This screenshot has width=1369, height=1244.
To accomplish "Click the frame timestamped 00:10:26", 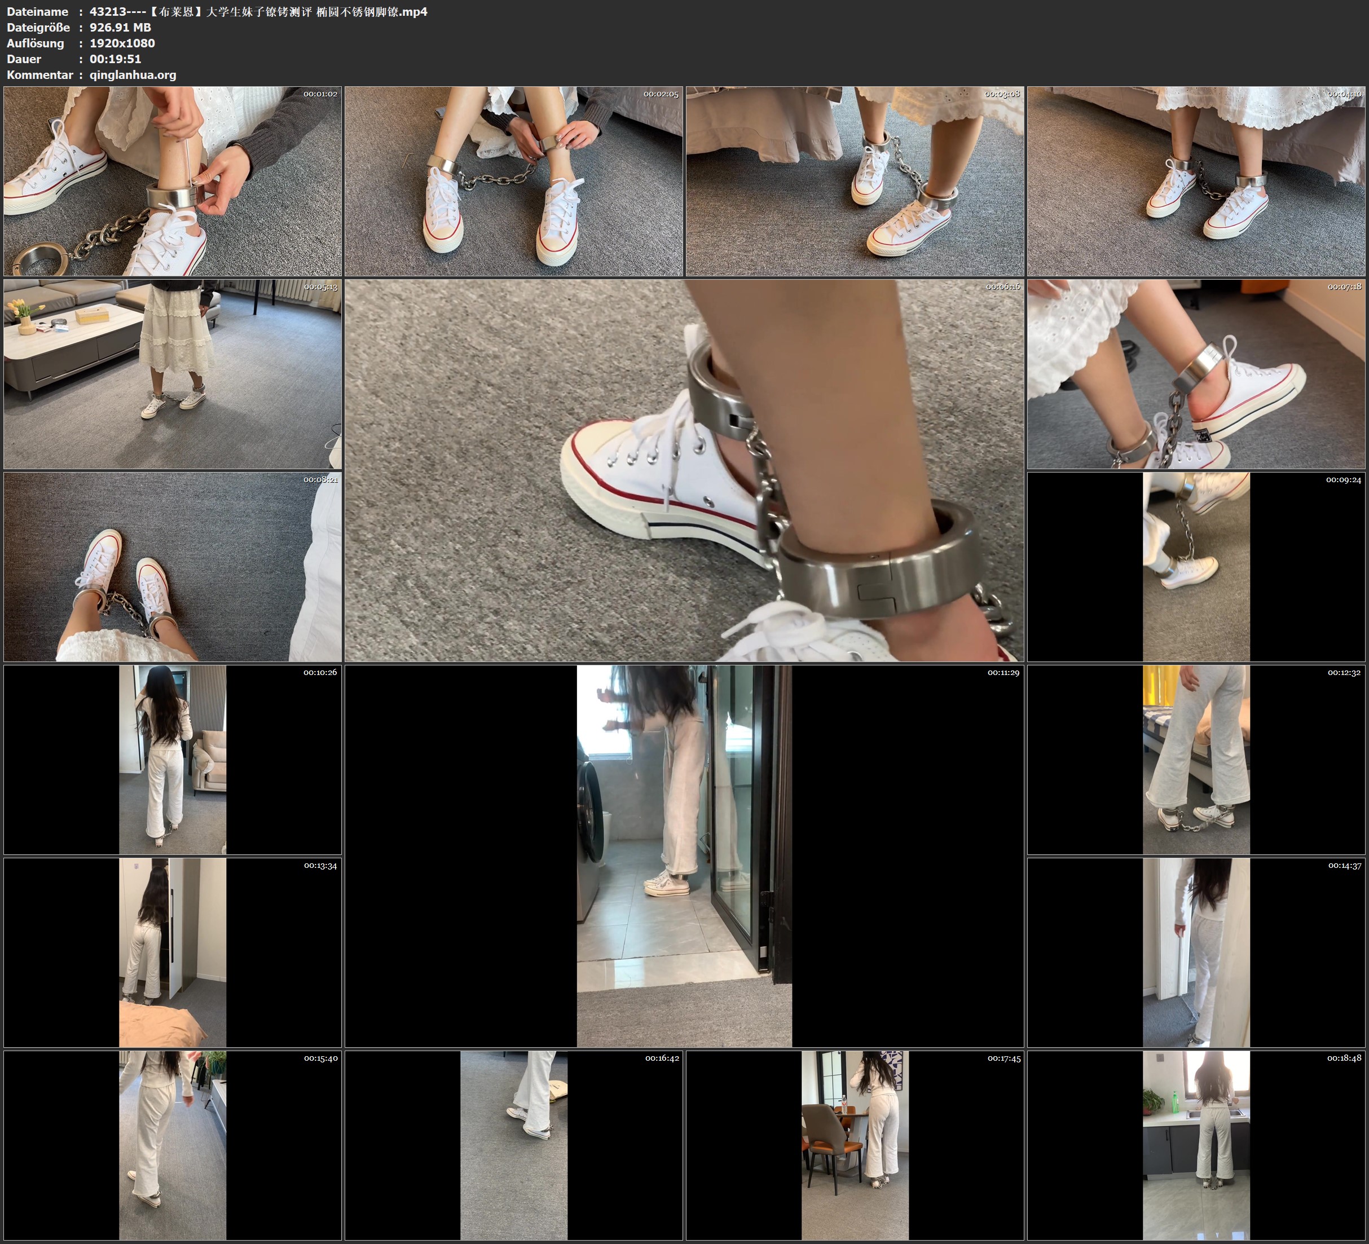I will 173,759.
